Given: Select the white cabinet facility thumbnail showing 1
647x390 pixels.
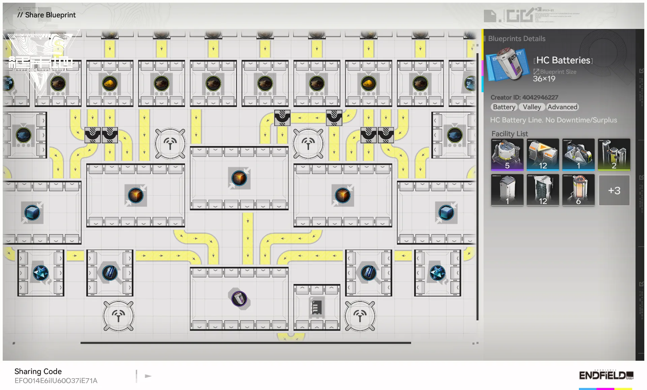Looking at the screenshot, I should [x=507, y=190].
